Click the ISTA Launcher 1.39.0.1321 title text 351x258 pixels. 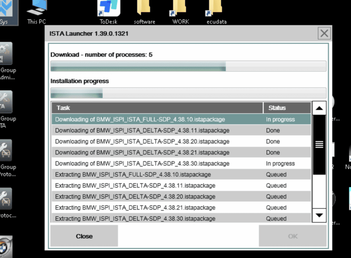[x=89, y=33]
